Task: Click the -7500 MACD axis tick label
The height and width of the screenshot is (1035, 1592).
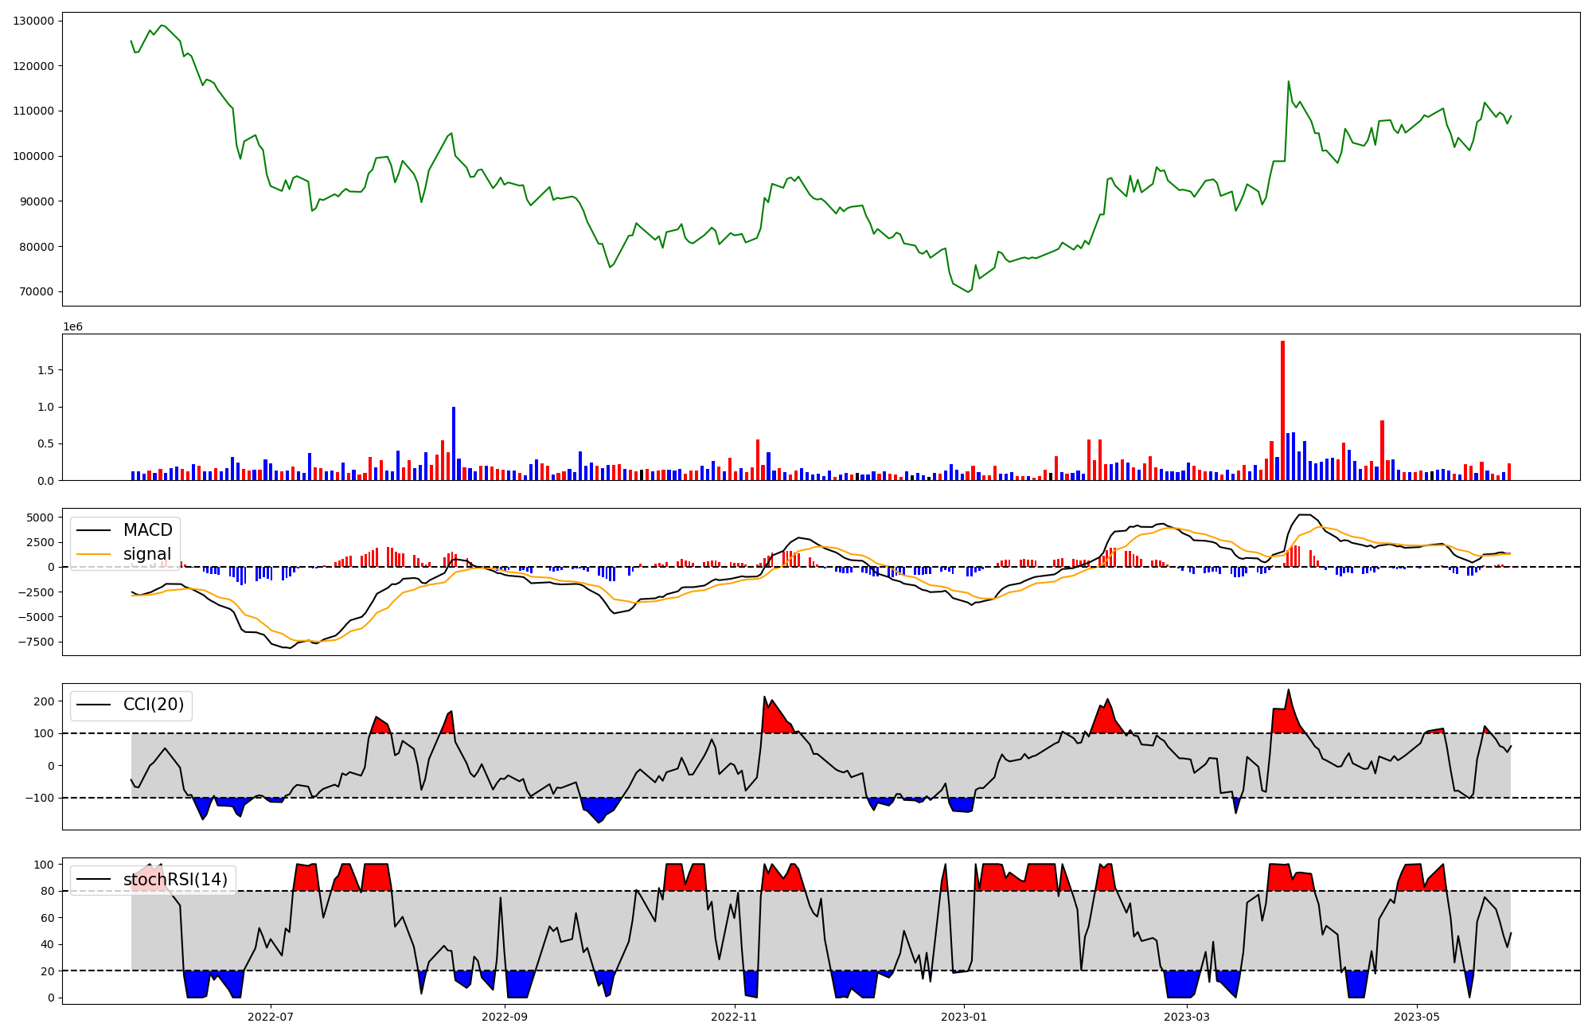Action: [37, 642]
